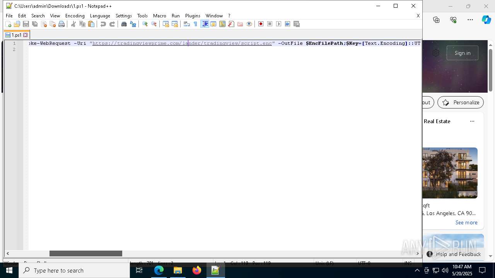Click the Print toolbar icon
Image resolution: width=495 pixels, height=278 pixels.
(x=61, y=24)
